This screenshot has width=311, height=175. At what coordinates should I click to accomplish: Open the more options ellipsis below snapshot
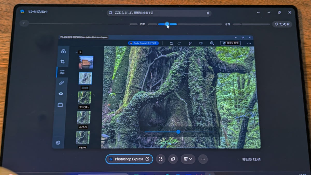pyautogui.click(x=203, y=159)
